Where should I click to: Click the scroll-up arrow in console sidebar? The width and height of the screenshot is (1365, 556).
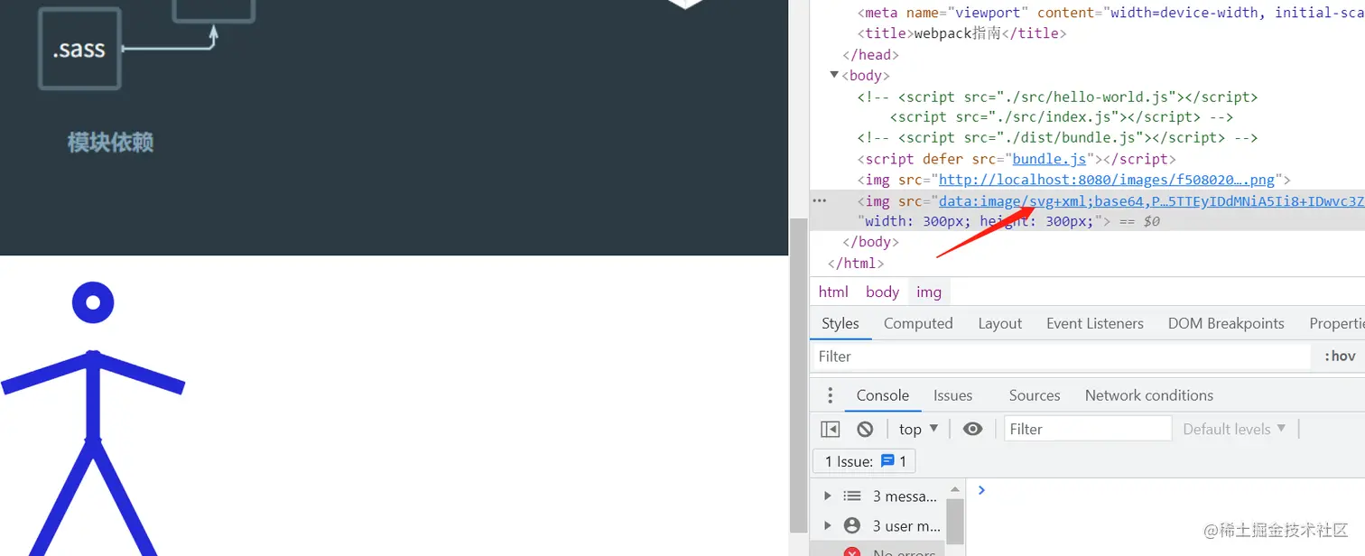tap(955, 488)
